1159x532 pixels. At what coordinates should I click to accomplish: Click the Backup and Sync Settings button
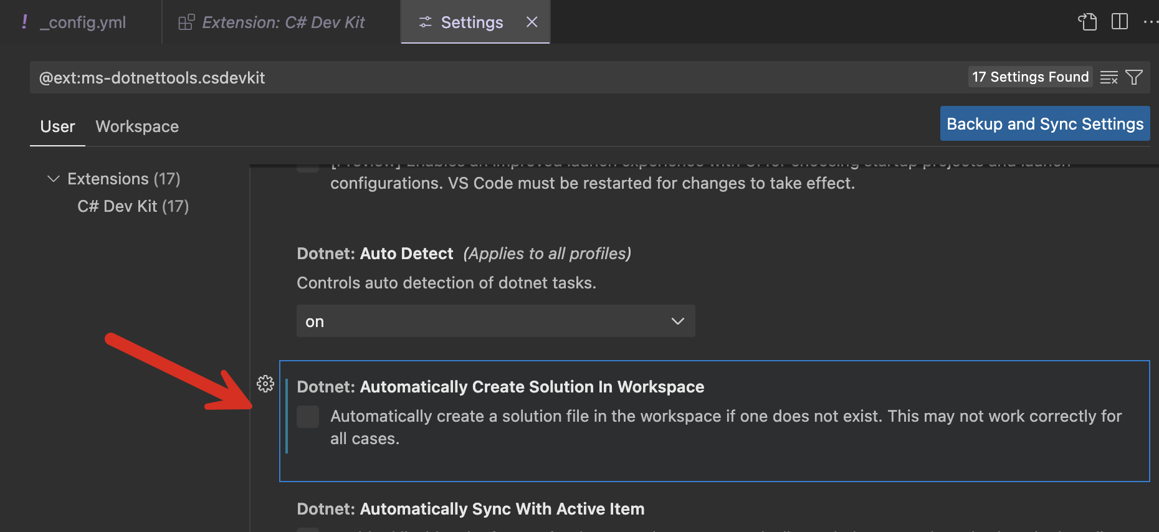pos(1044,124)
